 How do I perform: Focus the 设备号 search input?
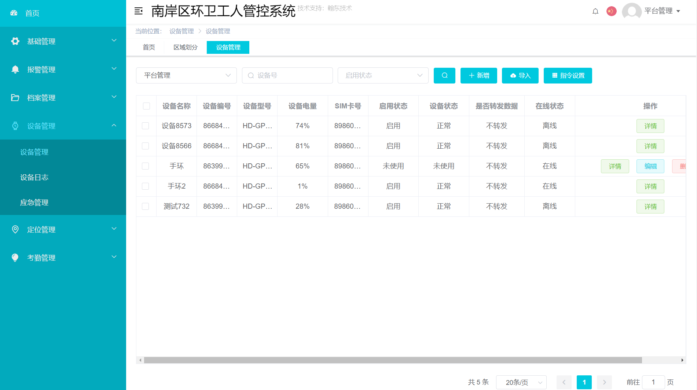[x=287, y=75]
